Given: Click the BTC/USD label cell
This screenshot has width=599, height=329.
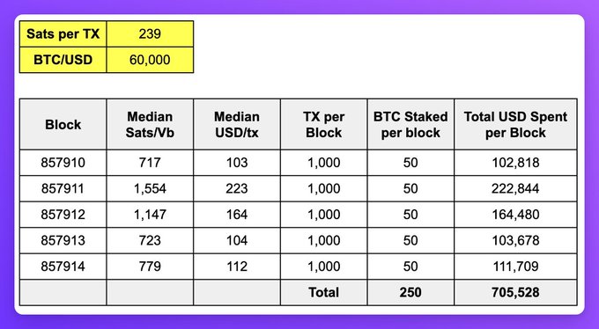Looking at the screenshot, I should 63,60.
